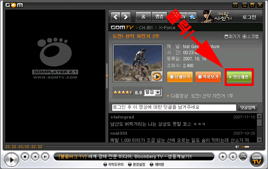The width and height of the screenshot is (268, 169).
Task: Skip to the previous track
Action: (35, 157)
